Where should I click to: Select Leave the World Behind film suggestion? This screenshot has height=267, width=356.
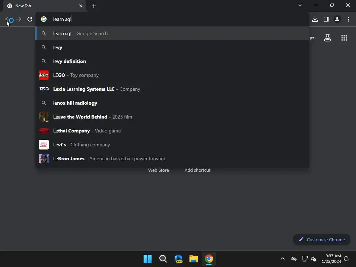point(172,117)
